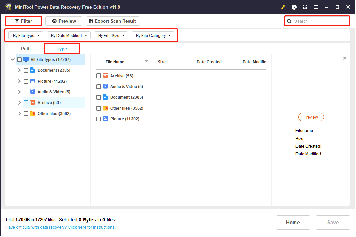Click the Document icon in the tree
This screenshot has width=356, height=237.
coord(33,70)
